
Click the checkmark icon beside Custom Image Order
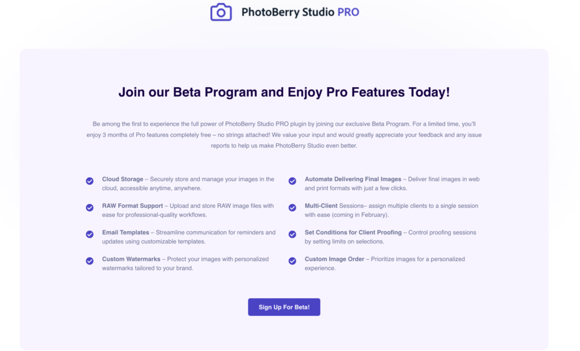coord(292,261)
